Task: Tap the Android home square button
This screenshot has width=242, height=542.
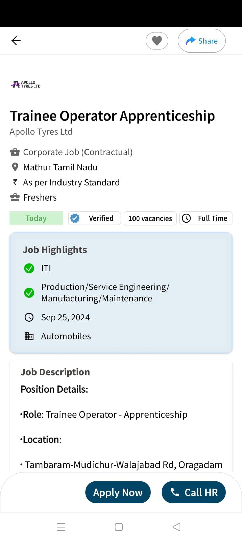Action: 119,527
